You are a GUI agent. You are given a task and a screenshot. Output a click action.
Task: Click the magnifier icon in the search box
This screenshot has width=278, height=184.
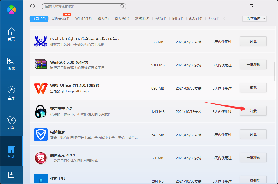click(122, 7)
